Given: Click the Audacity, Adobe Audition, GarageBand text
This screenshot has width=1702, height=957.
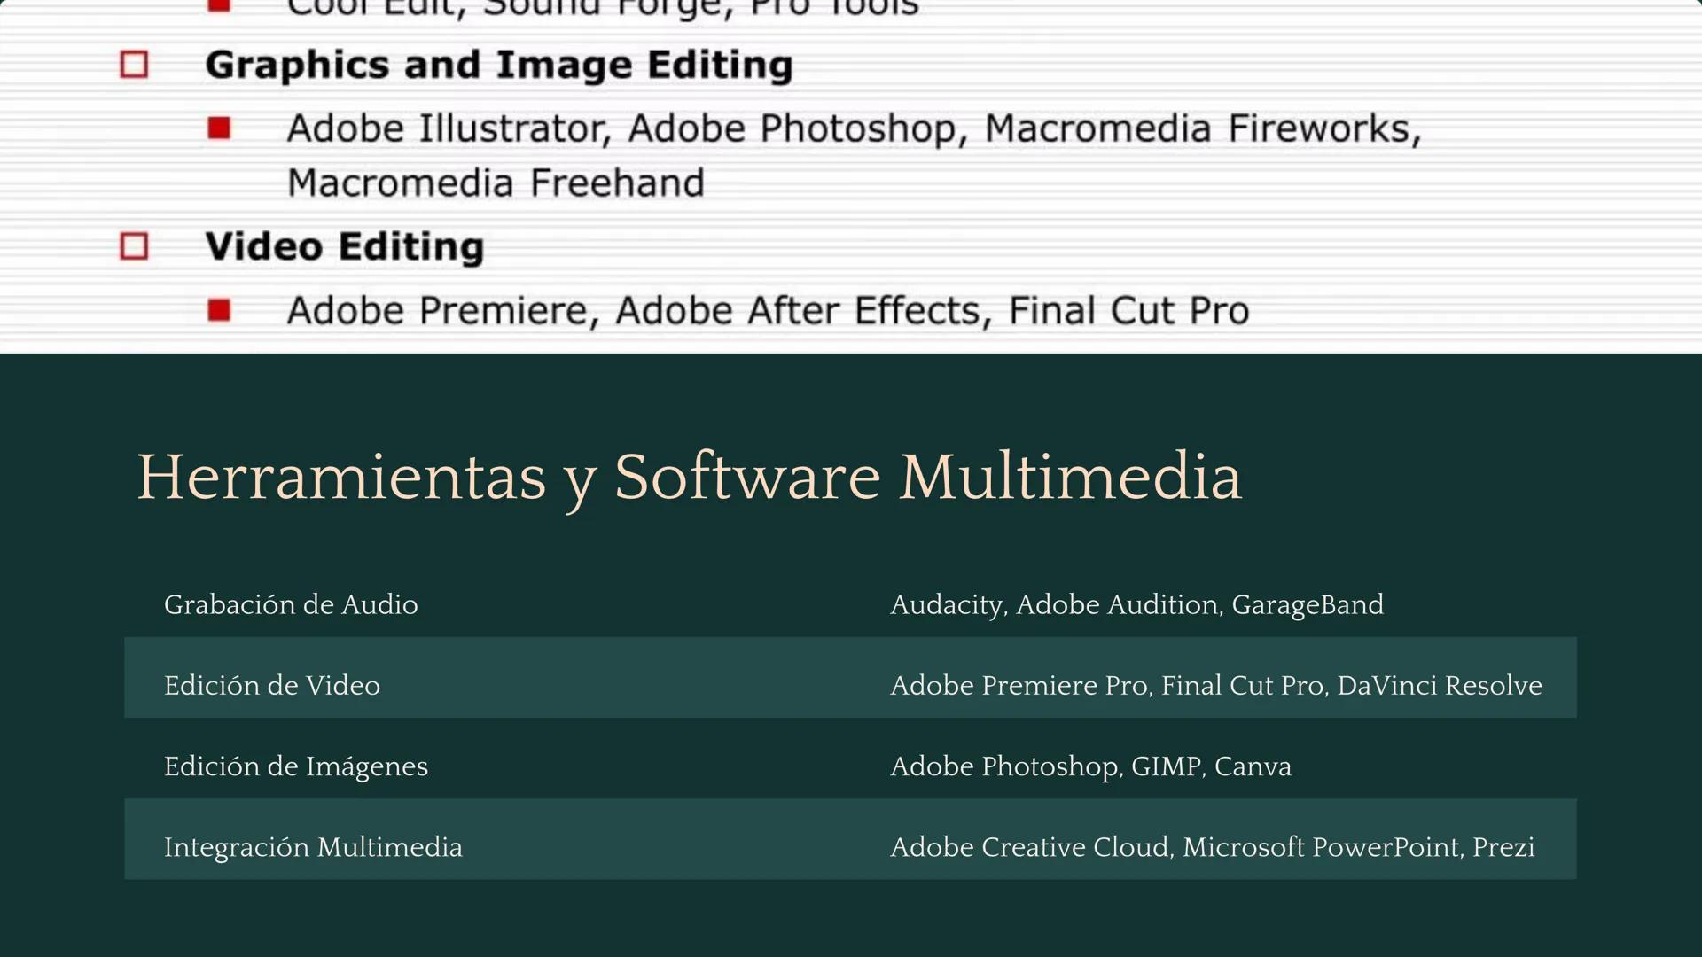Looking at the screenshot, I should pos(1137,605).
